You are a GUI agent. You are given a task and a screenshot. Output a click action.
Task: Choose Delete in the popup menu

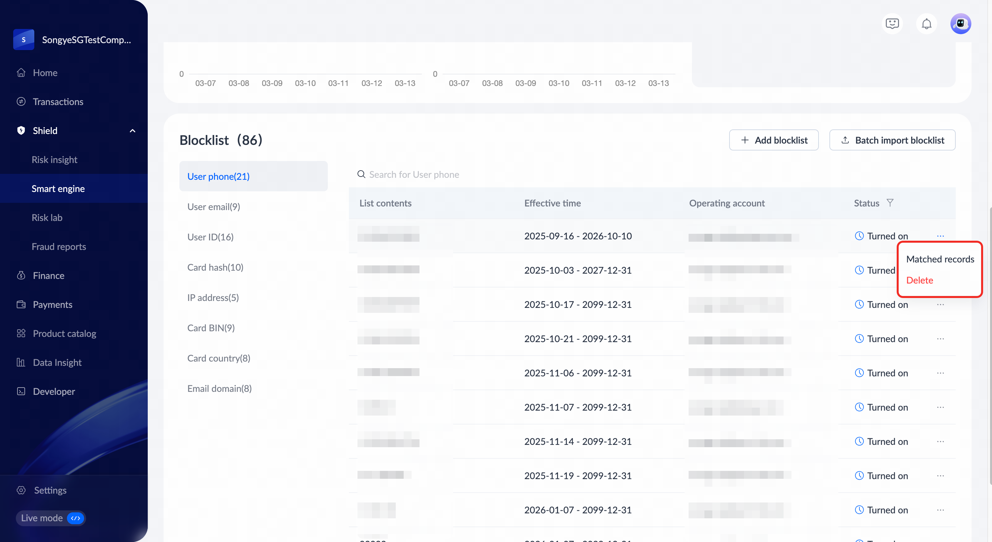919,280
